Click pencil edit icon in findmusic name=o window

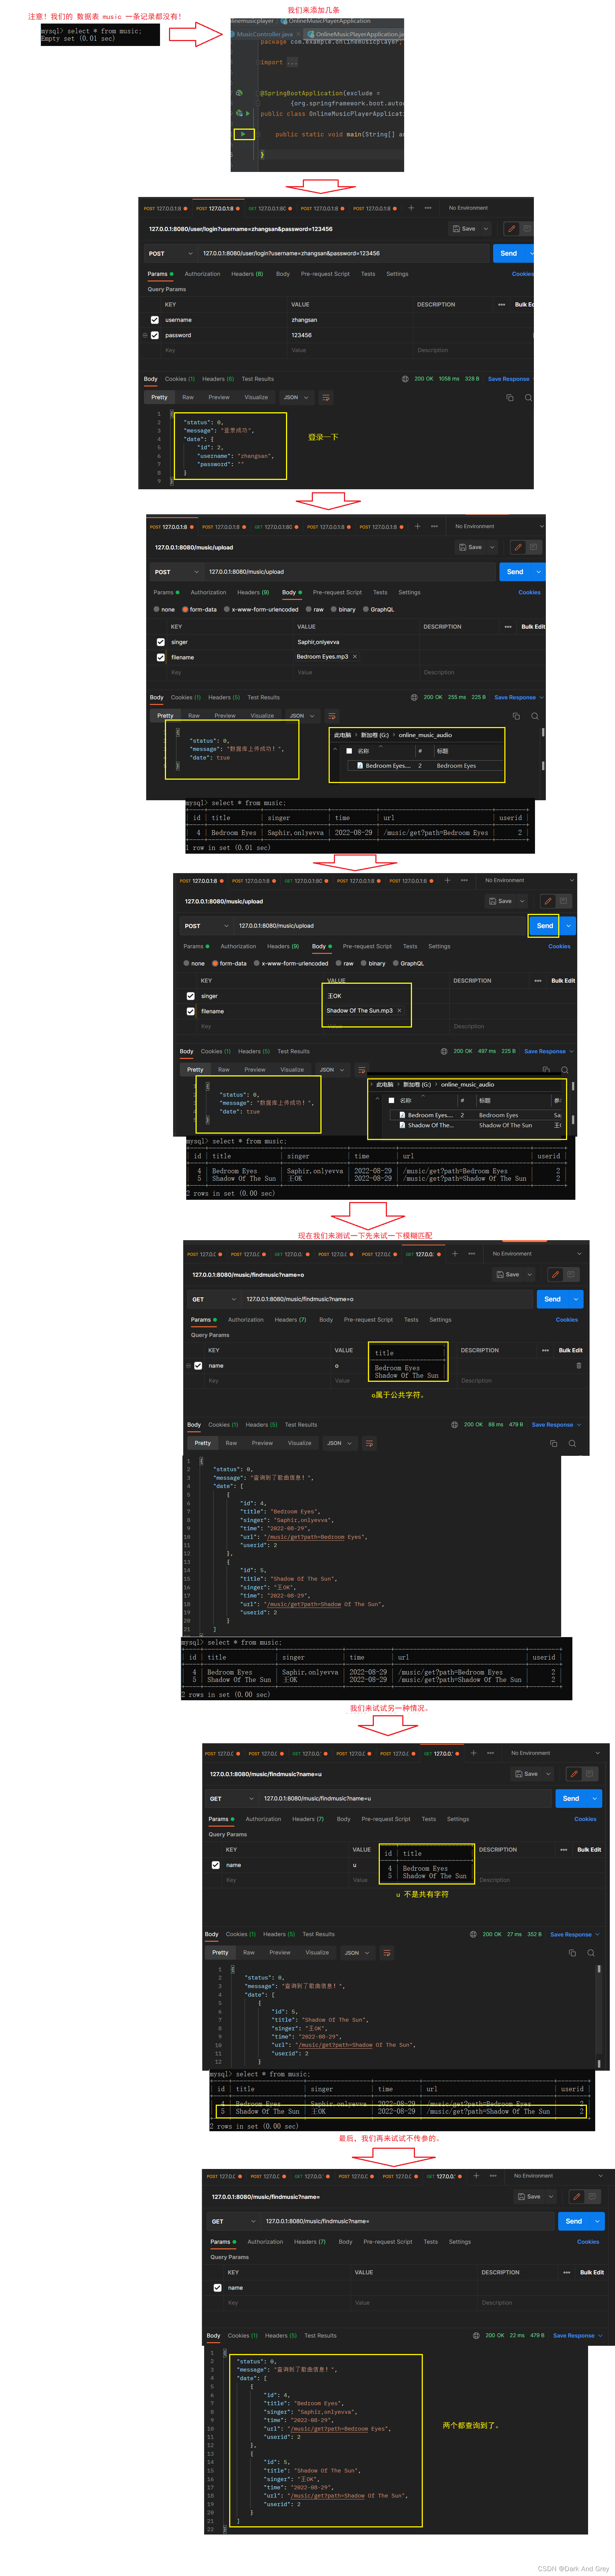tap(555, 1274)
